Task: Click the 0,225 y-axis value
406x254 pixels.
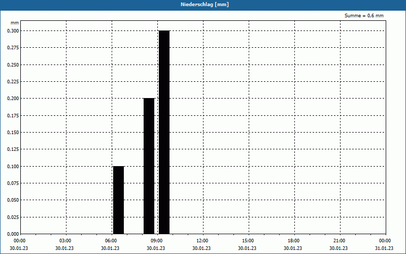Action: [13, 82]
